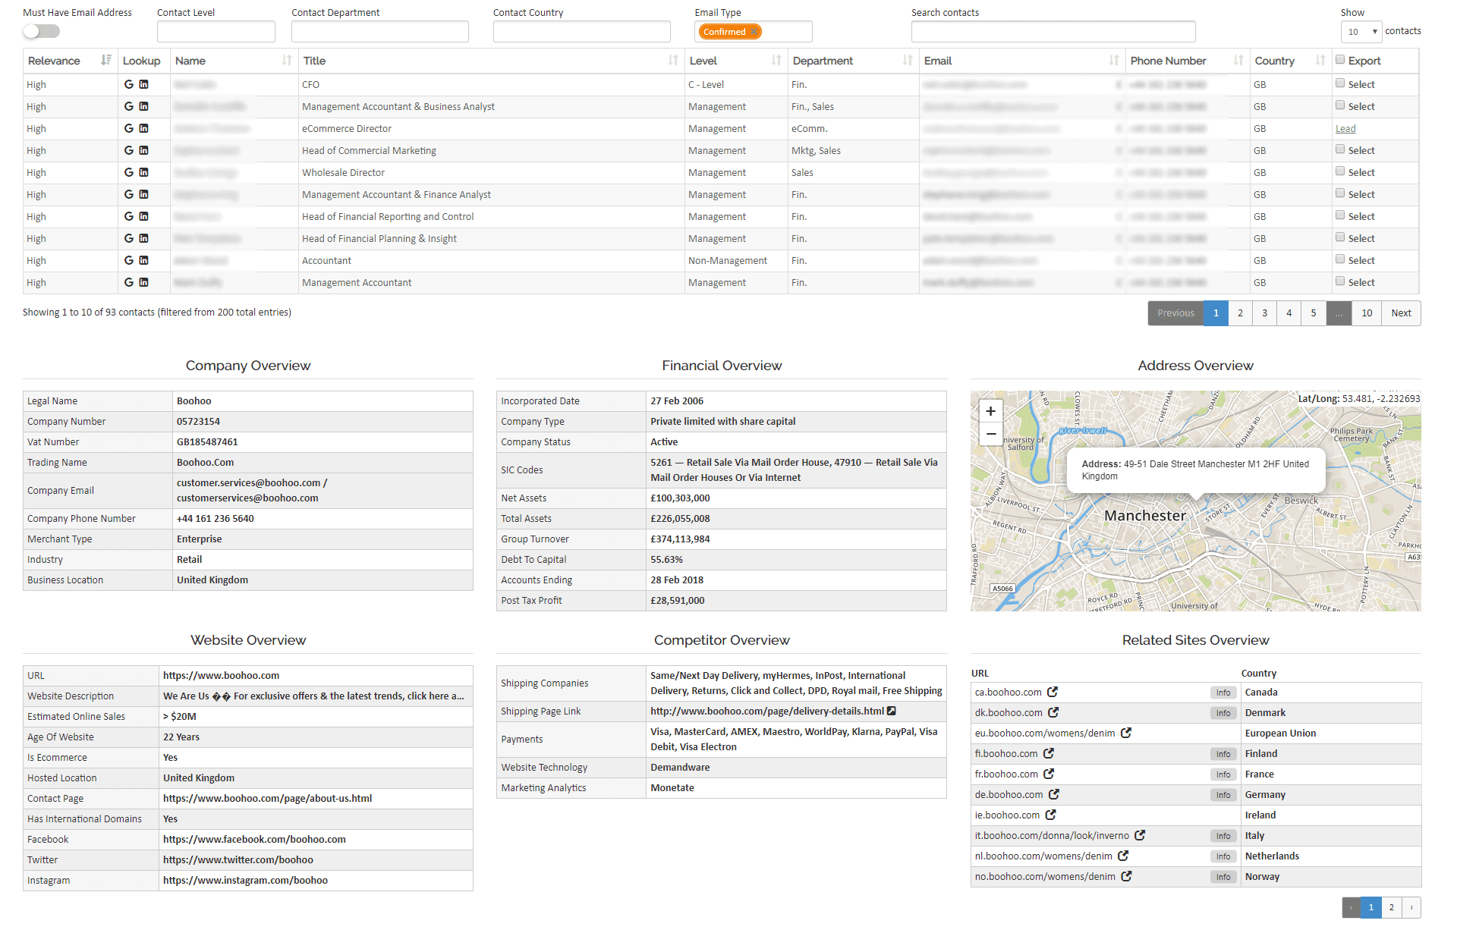Viewport: 1457px width, 933px height.
Task: Open nl.boohoo.com/womens/denim external link icon
Action: (1123, 856)
